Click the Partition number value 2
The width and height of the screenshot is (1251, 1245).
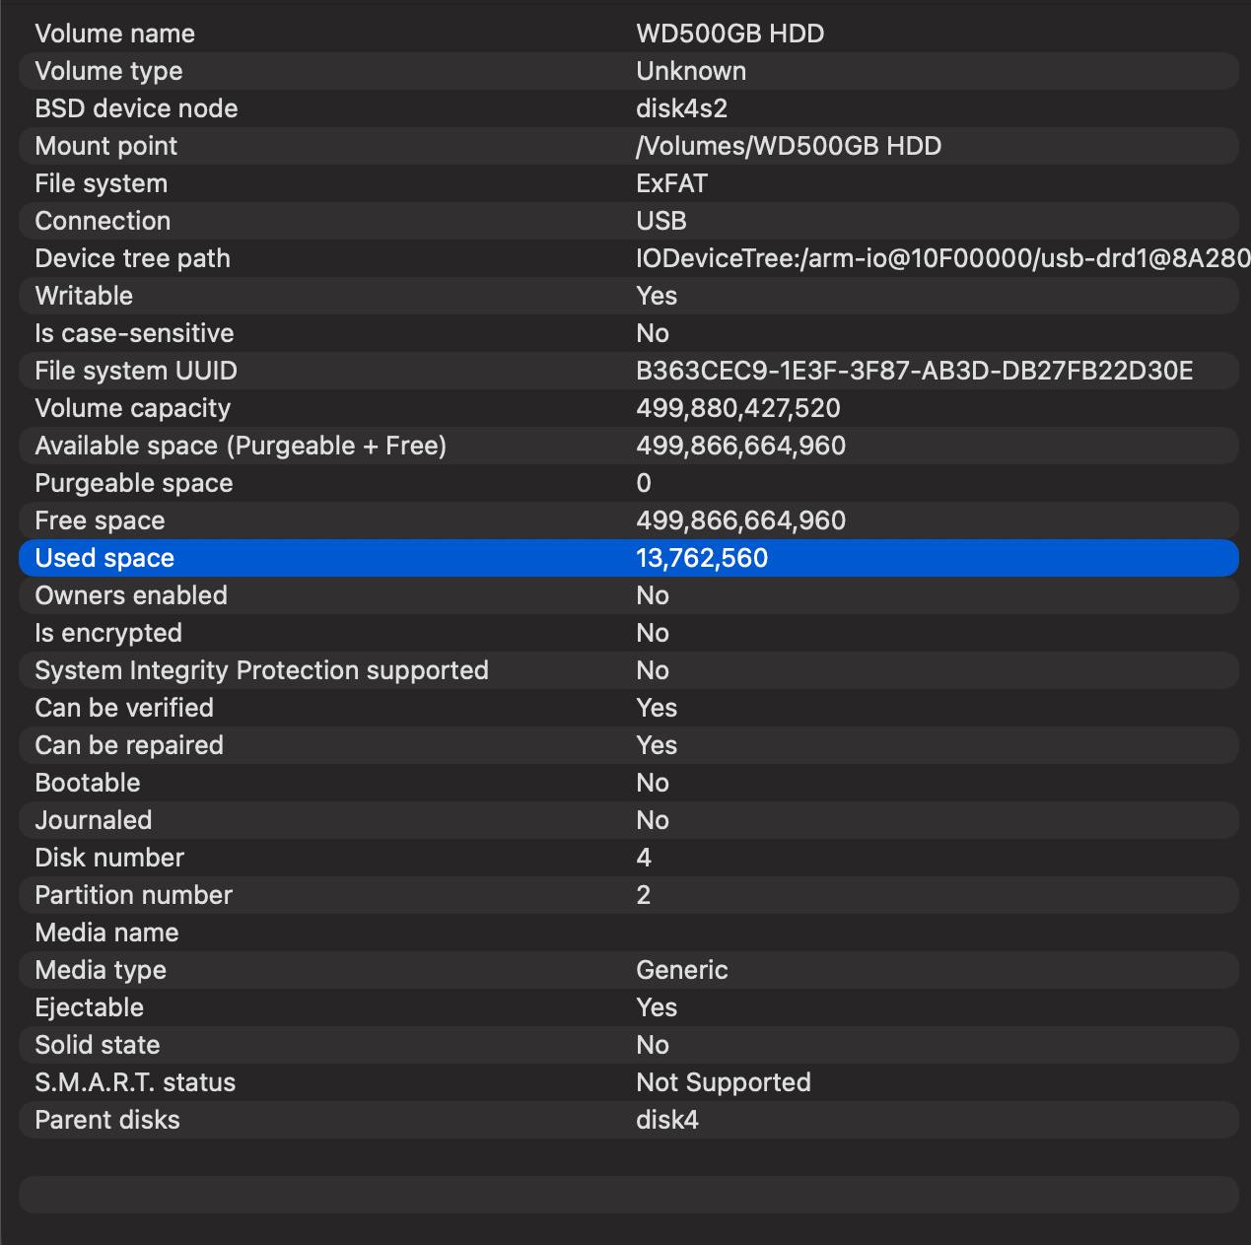644,895
